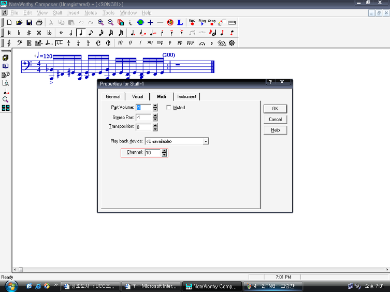This screenshot has height=292, width=390.
Task: Toggle the dotted note icon
Action: [133, 33]
